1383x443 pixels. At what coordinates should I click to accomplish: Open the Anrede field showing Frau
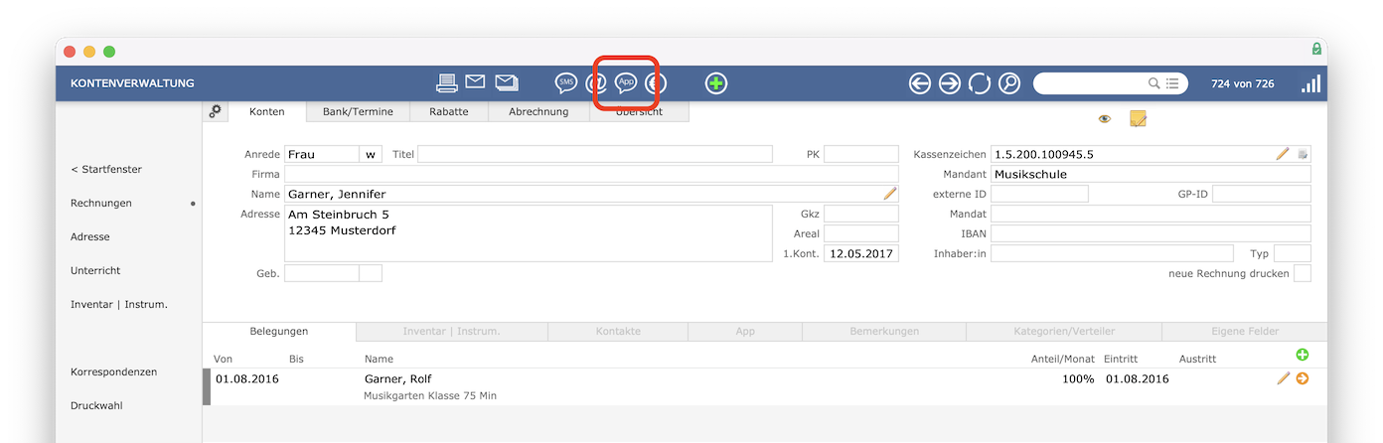(x=321, y=154)
